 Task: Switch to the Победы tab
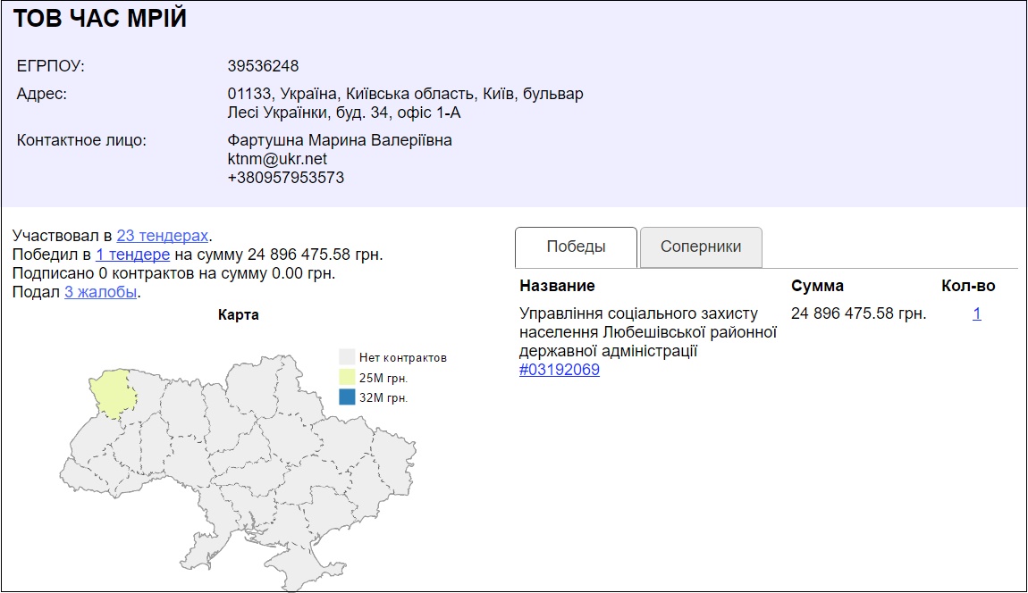click(576, 247)
